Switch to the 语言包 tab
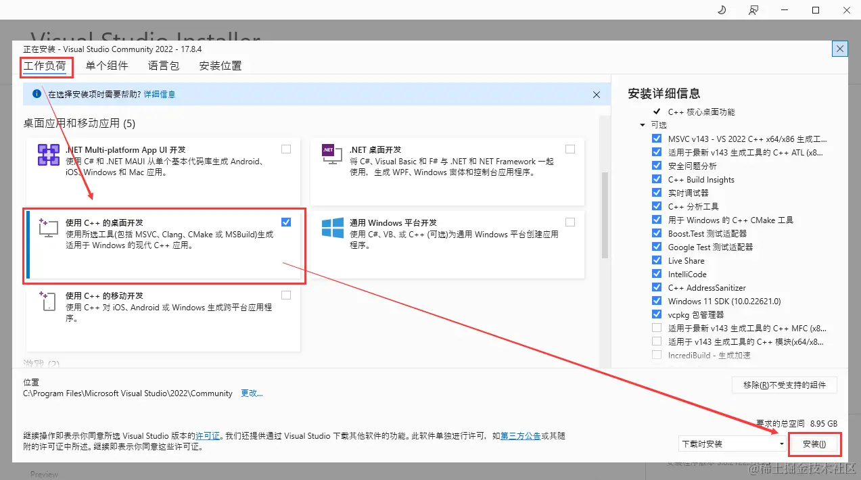 164,66
